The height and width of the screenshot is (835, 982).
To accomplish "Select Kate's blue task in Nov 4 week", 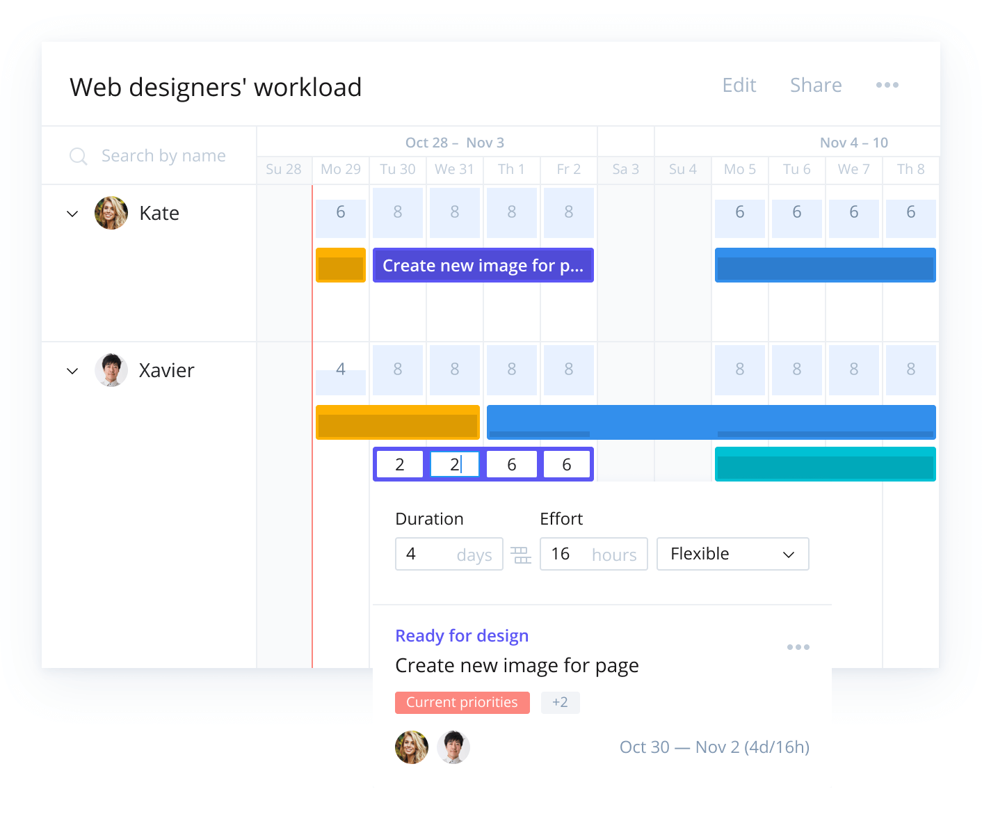I will click(826, 265).
